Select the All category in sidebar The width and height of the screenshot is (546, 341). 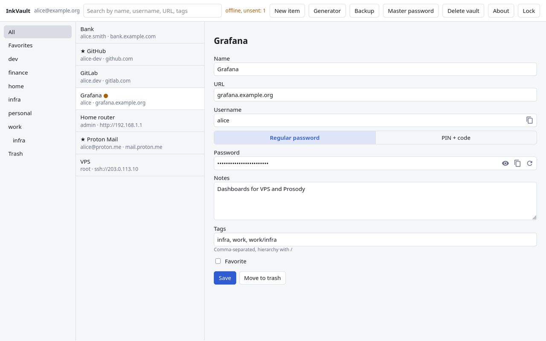point(38,32)
